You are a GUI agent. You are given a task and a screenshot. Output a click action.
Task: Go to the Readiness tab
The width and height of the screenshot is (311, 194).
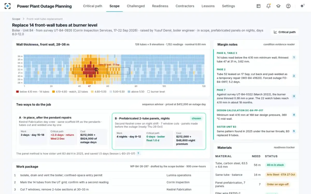click(160, 6)
